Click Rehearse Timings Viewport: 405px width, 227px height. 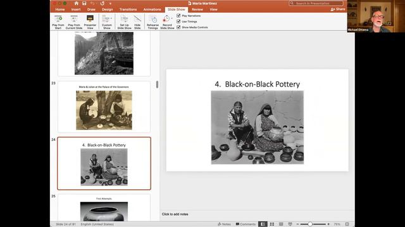coord(153,22)
